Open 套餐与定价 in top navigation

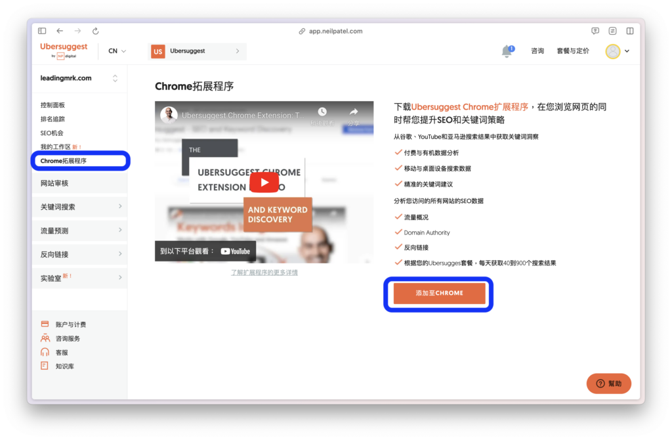point(572,51)
